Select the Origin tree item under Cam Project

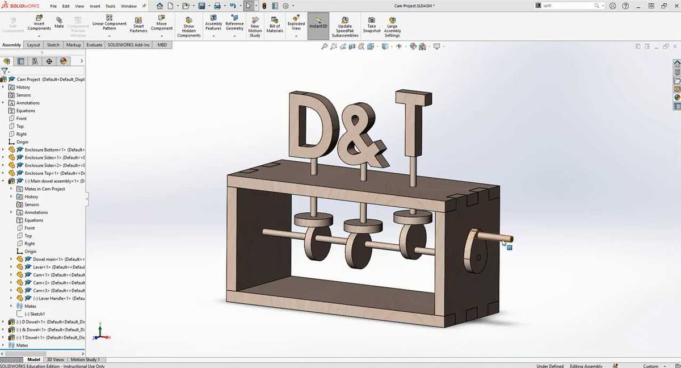tap(22, 142)
